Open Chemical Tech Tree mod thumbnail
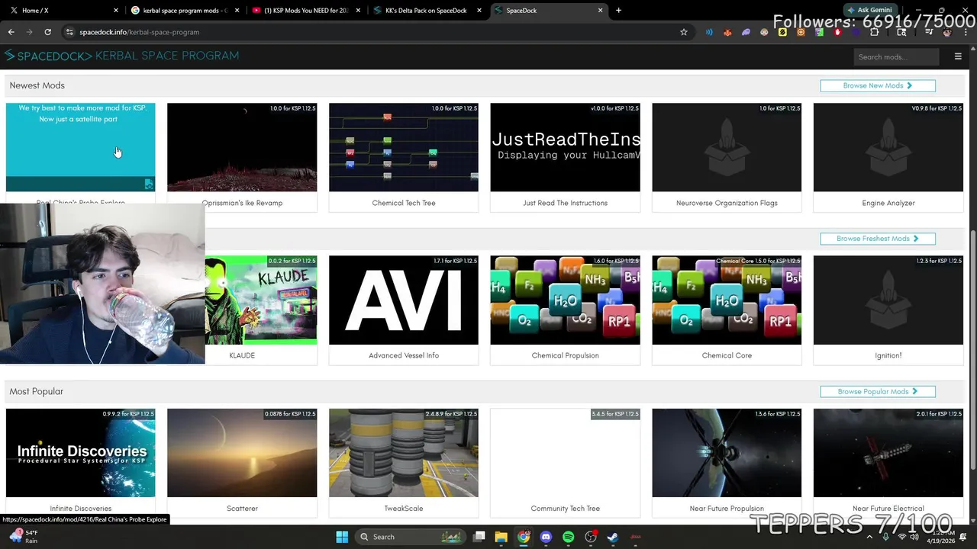The height and width of the screenshot is (549, 977). [x=404, y=147]
